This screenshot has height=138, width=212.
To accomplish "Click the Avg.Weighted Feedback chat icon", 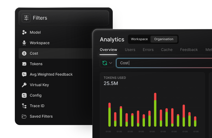I will (x=24, y=74).
